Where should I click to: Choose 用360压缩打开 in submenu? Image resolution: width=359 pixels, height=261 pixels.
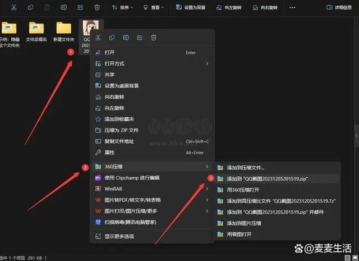[277, 190]
